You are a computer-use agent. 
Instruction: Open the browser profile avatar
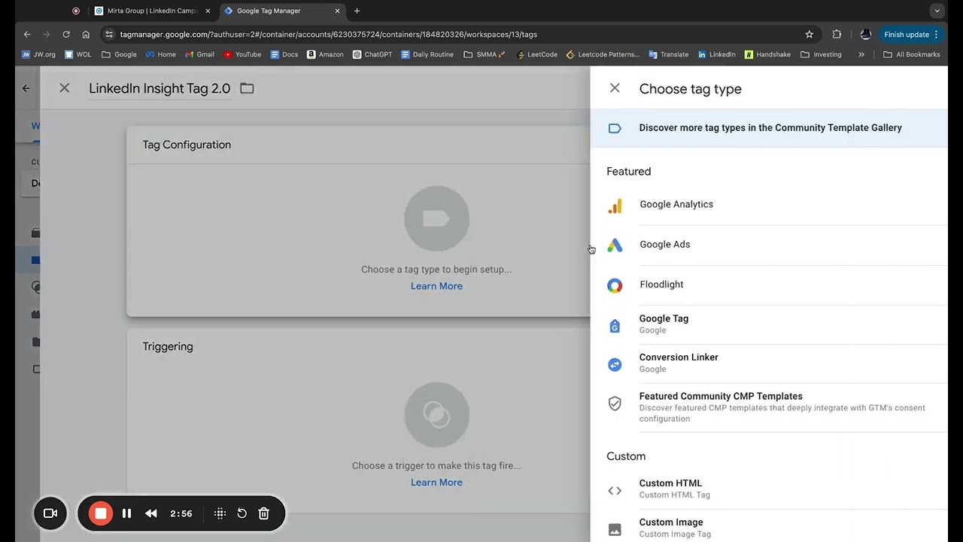click(x=865, y=35)
